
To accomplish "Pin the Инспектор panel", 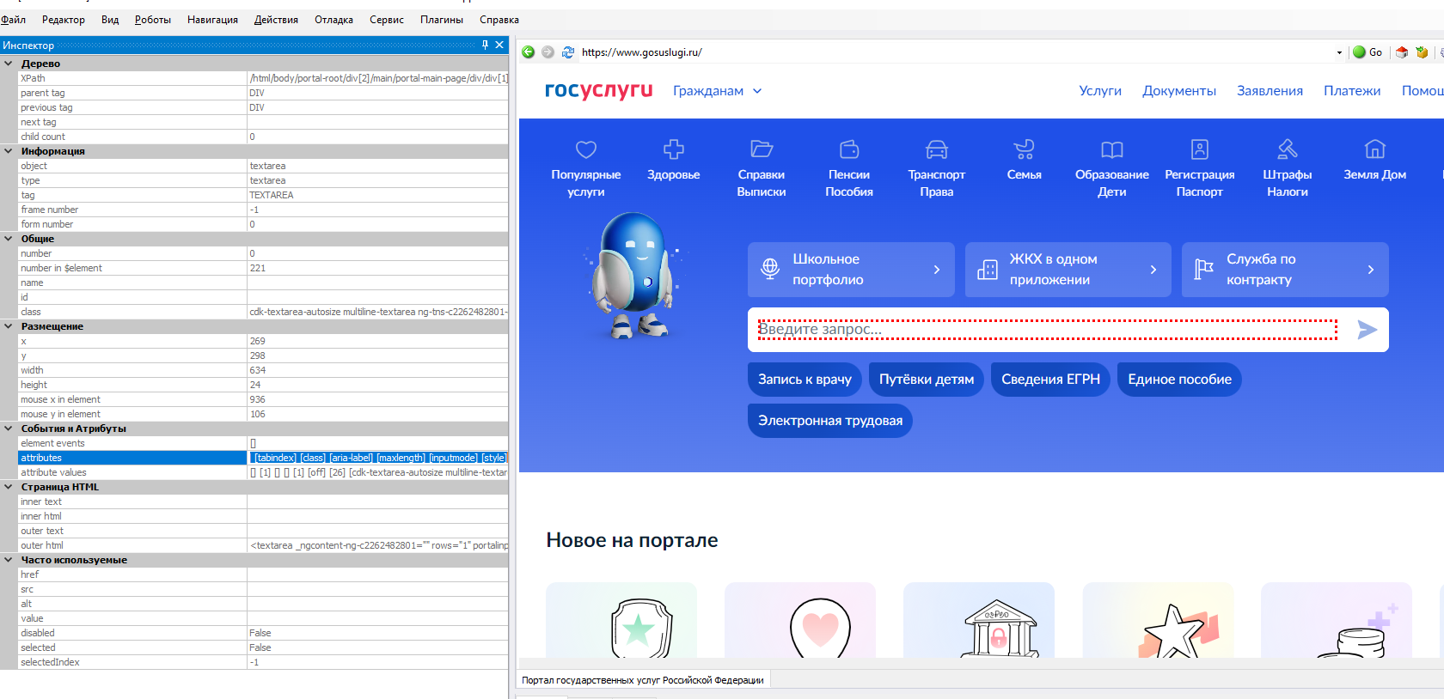I will tap(485, 45).
